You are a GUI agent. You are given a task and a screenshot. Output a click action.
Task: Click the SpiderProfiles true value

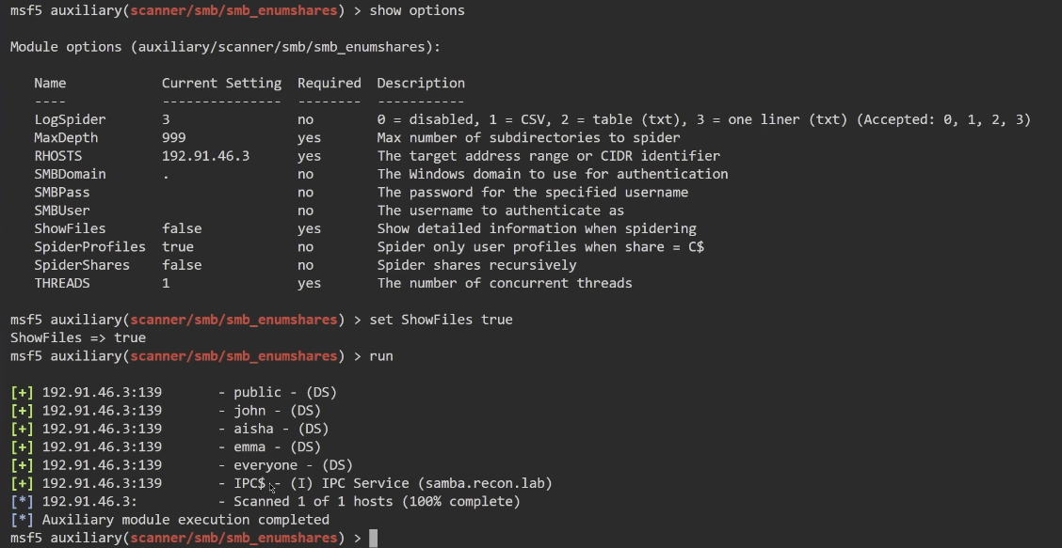tap(177, 246)
